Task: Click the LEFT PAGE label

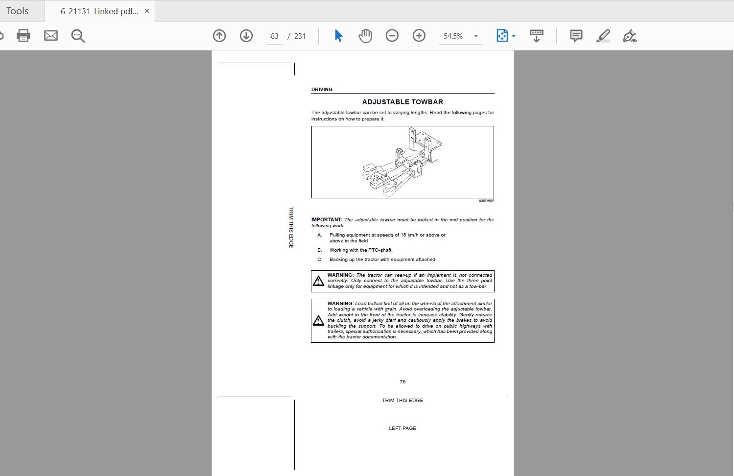Action: pyautogui.click(x=403, y=428)
